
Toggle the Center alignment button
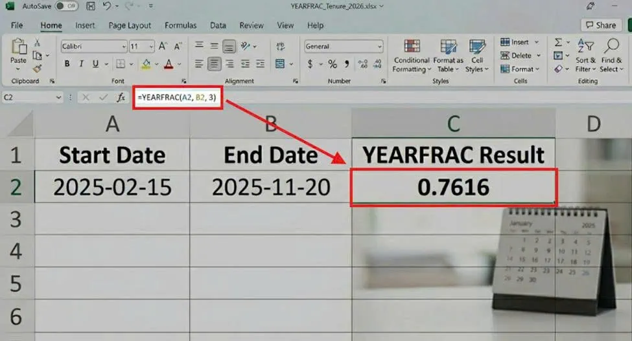coord(214,63)
